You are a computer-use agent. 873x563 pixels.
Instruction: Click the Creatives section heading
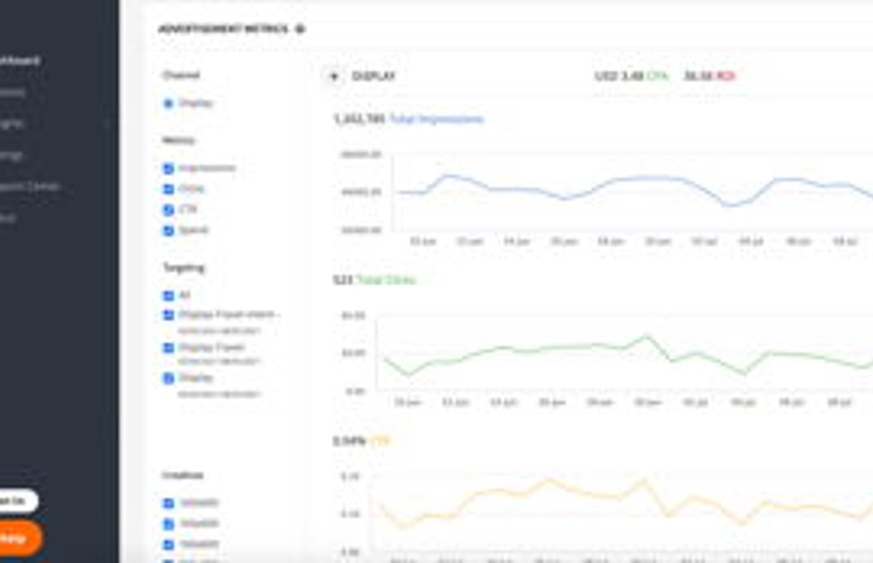(x=183, y=475)
